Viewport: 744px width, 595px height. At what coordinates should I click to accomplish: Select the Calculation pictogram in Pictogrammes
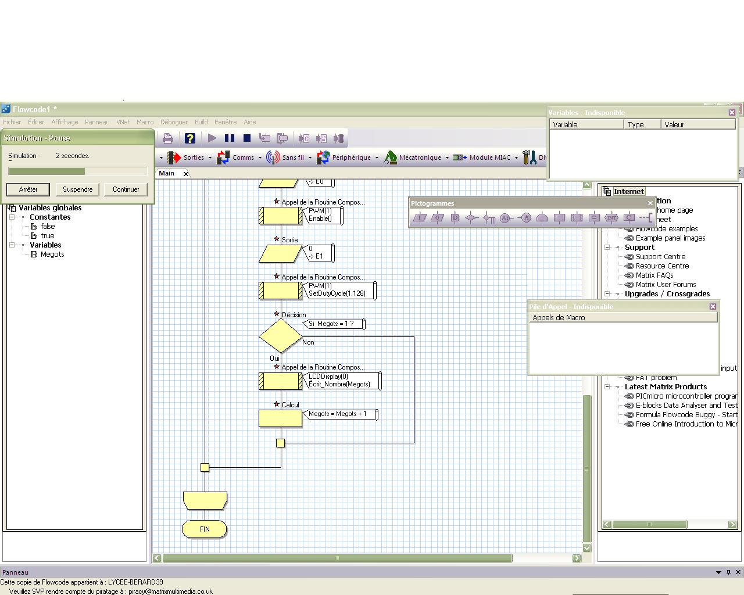pyautogui.click(x=594, y=218)
